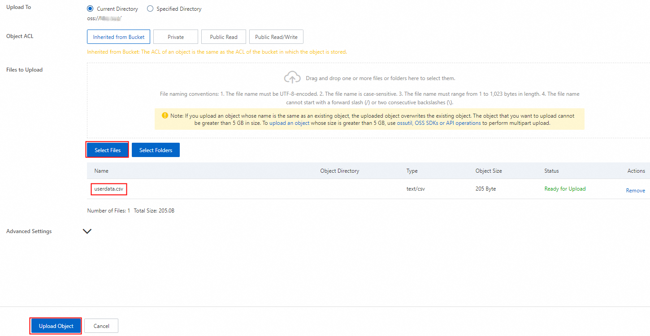Click the Object ACL label
Screen dimensions: 650x336
(20, 36)
